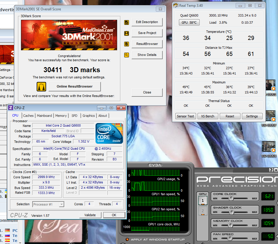Open the VID 00001 desktop video
This screenshot has width=278, height=244.
pos(271,88)
